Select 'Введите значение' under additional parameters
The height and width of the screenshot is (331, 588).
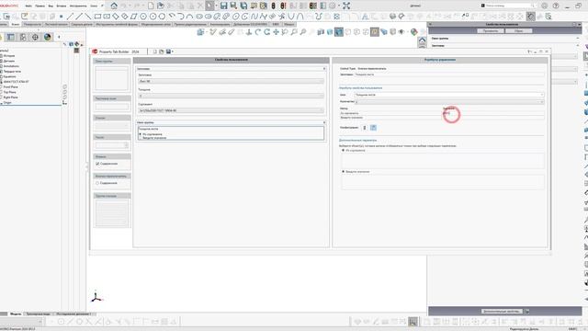pos(343,172)
